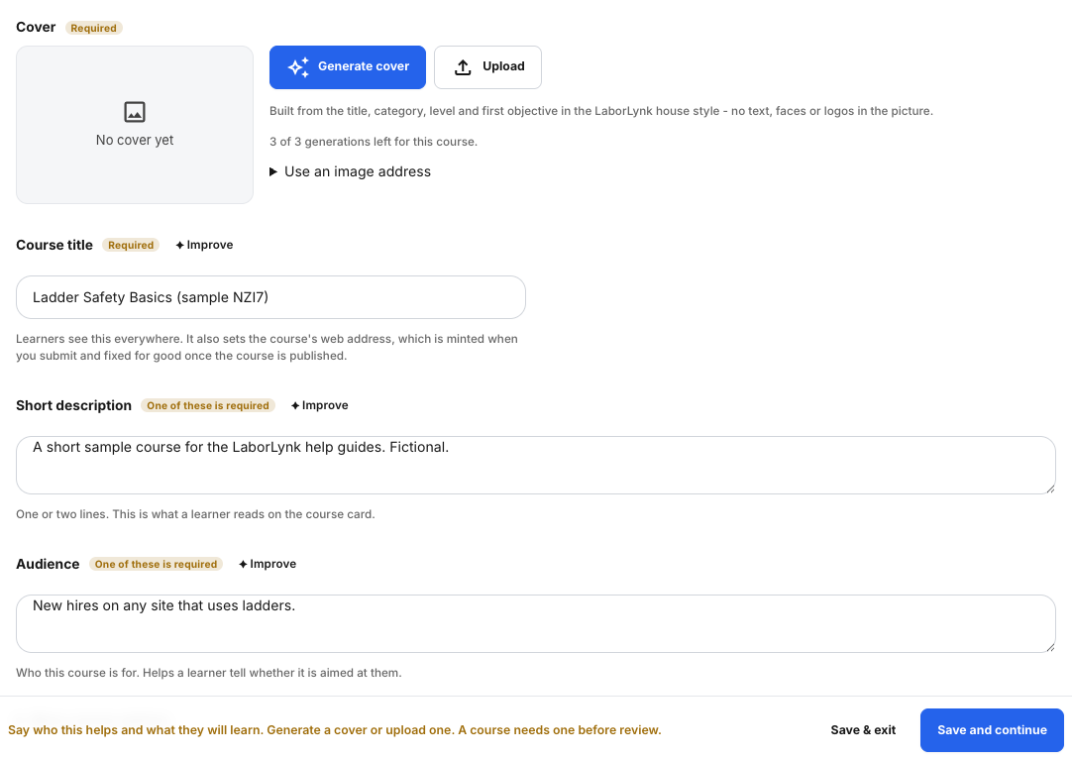Image resolution: width=1072 pixels, height=759 pixels.
Task: Click the 'No cover yet' placeholder thumbnail
Action: pos(135,125)
